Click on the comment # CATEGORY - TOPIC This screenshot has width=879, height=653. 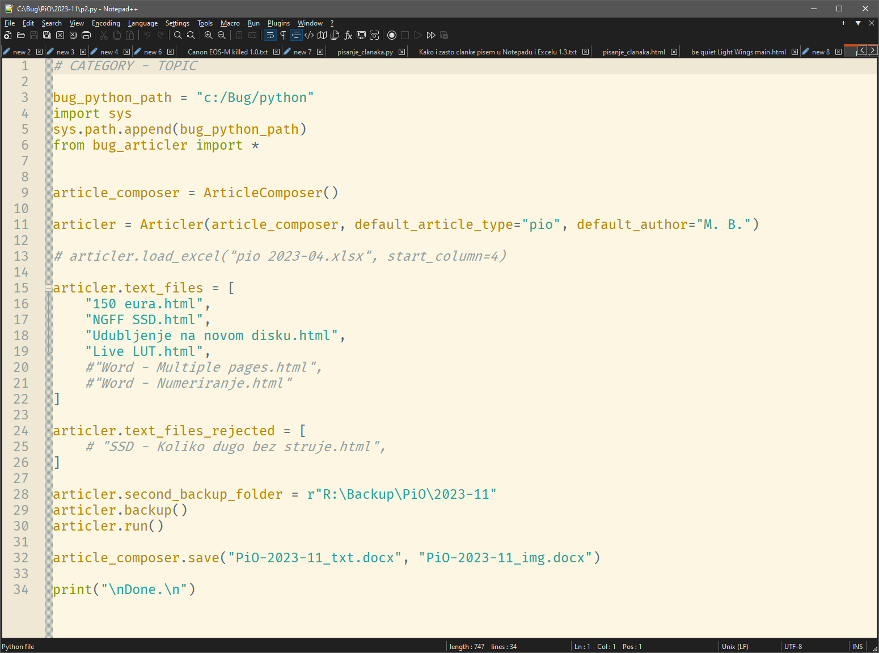tap(125, 66)
